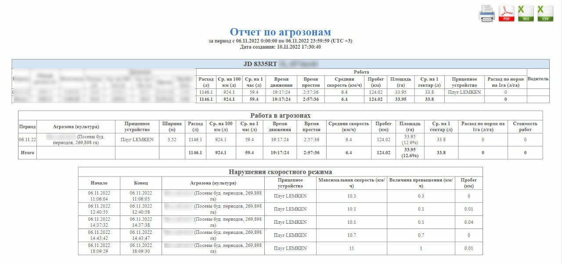Export the report to CSV
Screen dimensions: 562x264
(545, 14)
